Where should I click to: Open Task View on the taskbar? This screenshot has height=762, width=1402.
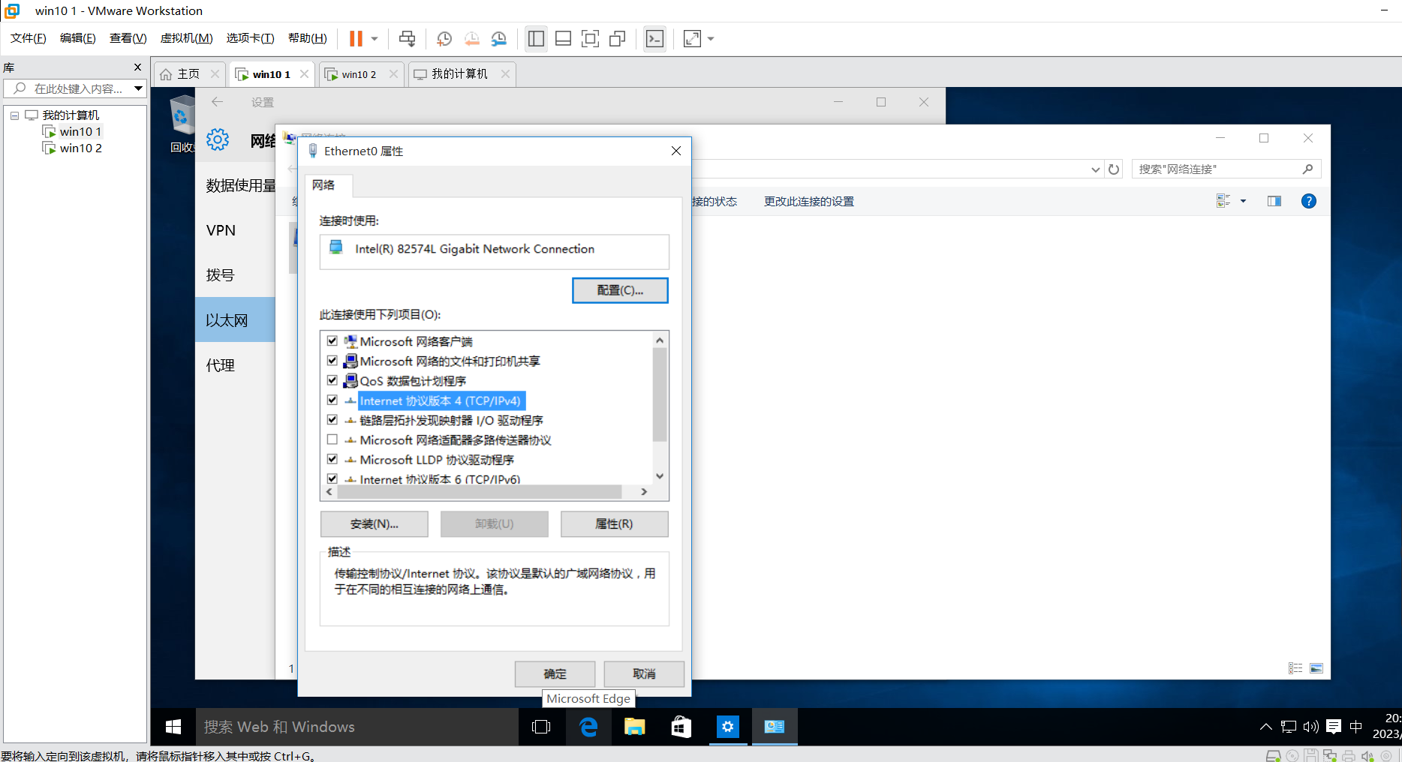click(541, 727)
